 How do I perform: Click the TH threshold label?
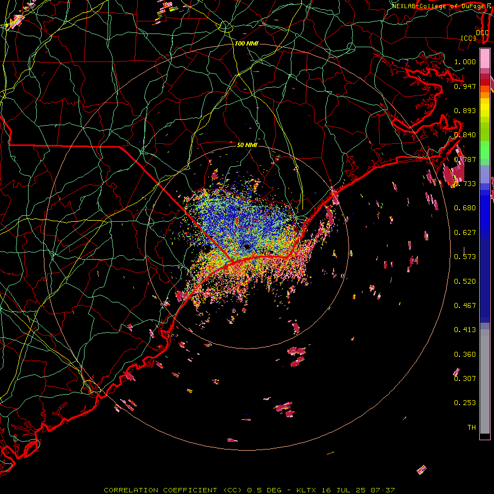[471, 428]
